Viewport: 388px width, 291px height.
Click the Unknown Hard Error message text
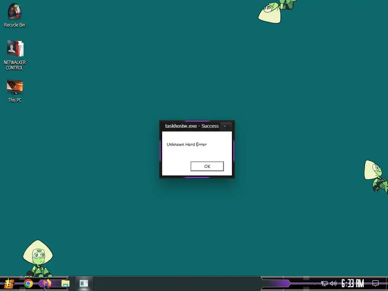[x=186, y=144]
